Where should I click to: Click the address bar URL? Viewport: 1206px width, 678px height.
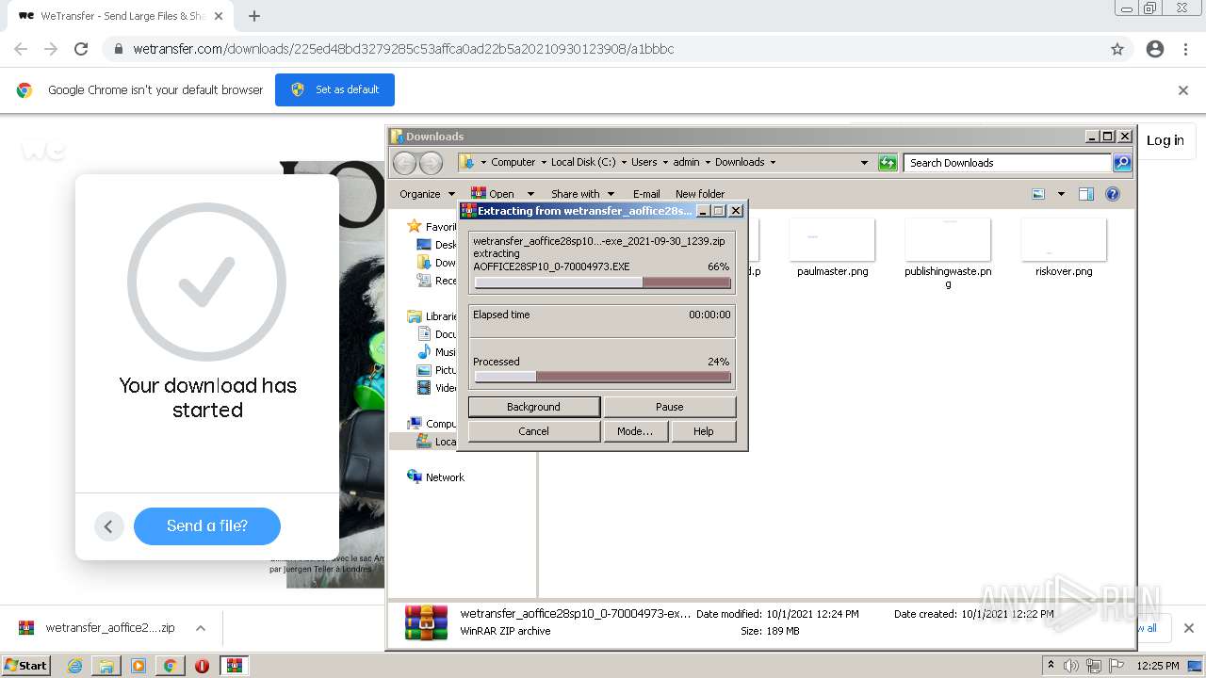[x=403, y=49]
